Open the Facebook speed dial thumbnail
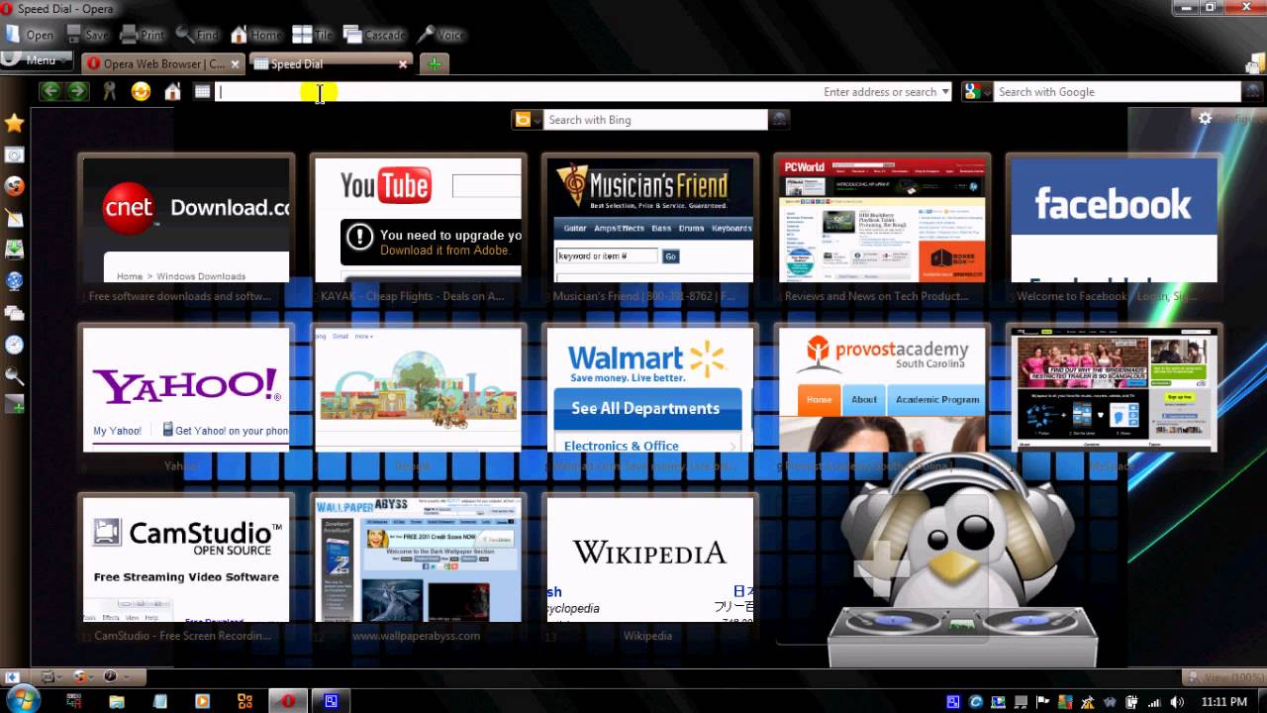Screen dimensions: 1267x713 (x=1113, y=220)
